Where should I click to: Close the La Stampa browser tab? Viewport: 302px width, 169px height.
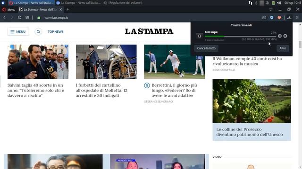pyautogui.click(x=61, y=9)
